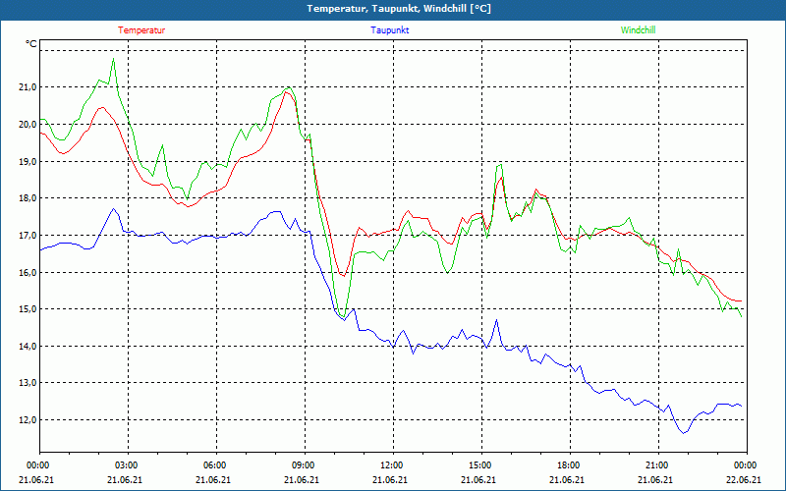Image resolution: width=786 pixels, height=491 pixels.
Task: Click the 15:00 time axis label
Action: (x=481, y=464)
